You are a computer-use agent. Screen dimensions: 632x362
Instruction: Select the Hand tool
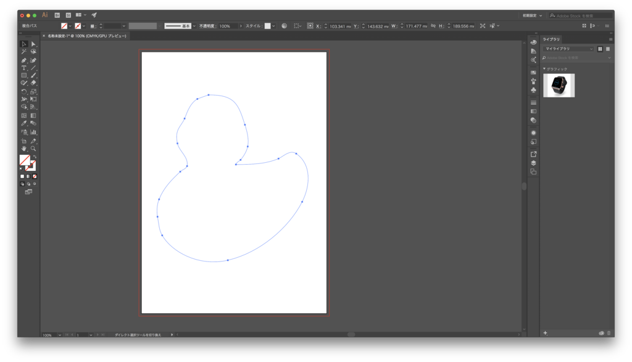point(24,149)
